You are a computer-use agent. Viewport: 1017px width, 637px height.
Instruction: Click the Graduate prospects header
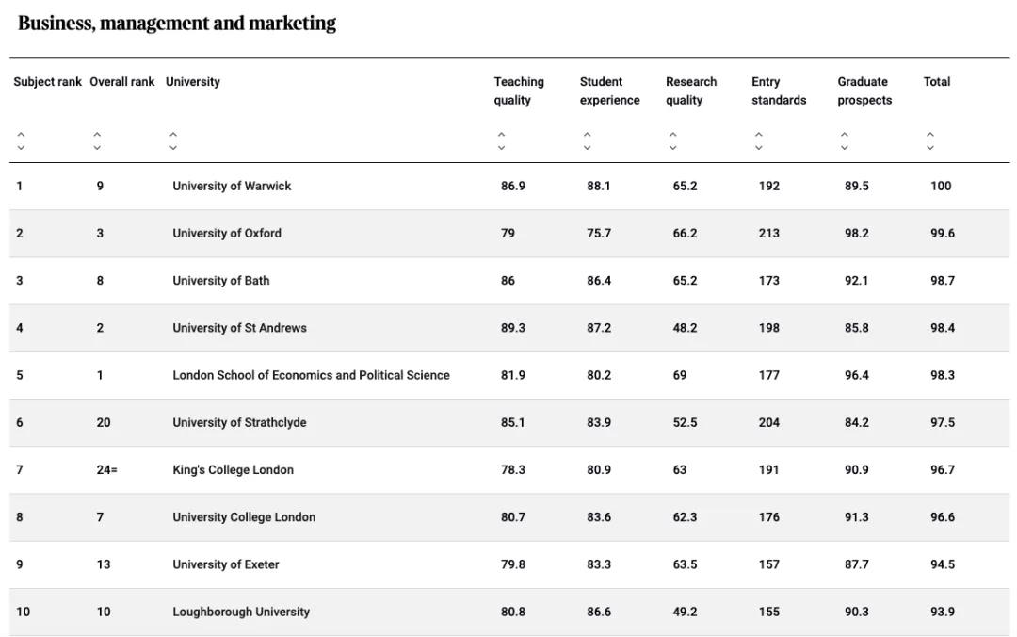[x=864, y=90]
